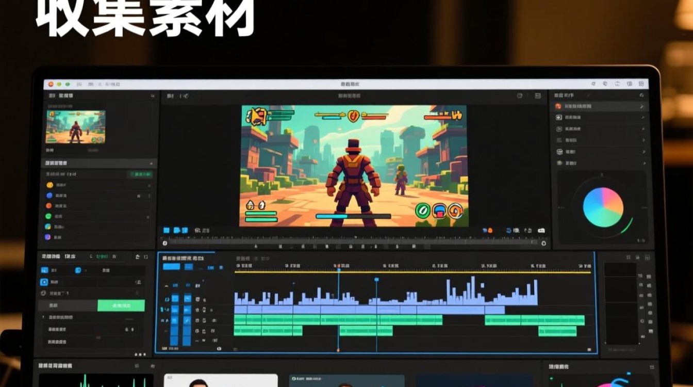Click the color wheel in the right panel
693x387 pixels.
(x=603, y=207)
